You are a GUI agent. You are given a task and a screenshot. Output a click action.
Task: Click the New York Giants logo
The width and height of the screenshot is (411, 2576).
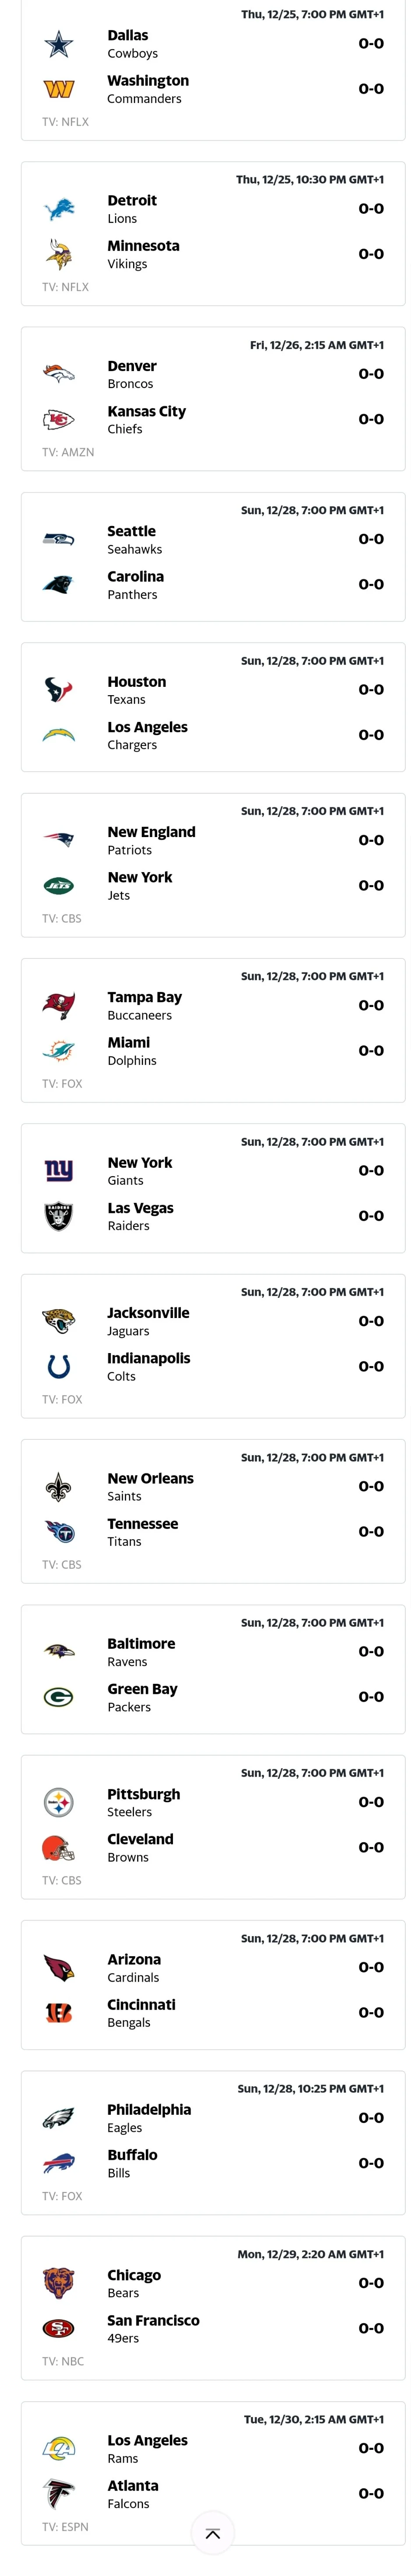59,1170
